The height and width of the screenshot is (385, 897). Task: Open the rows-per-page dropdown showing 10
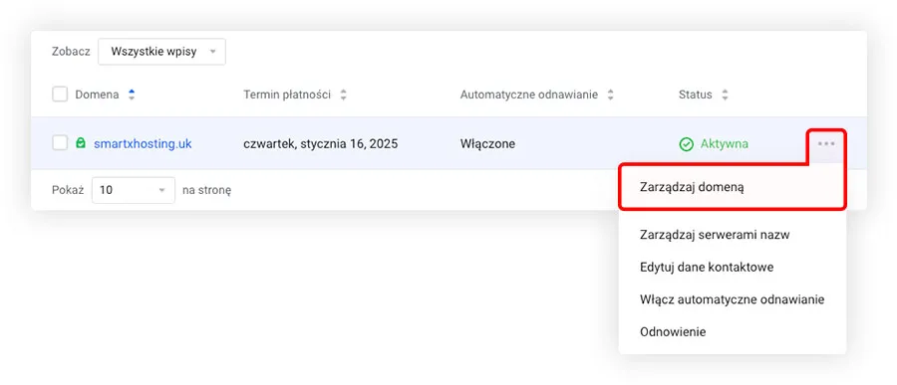point(134,190)
